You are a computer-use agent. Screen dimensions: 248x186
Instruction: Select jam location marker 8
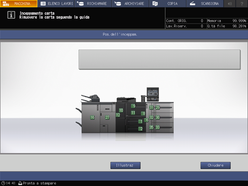pos(143,114)
